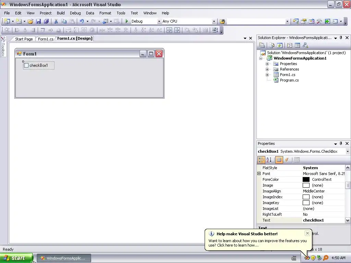The height and width of the screenshot is (263, 351).
Task: Click the balloon's learn-how message text
Action: coord(257,243)
